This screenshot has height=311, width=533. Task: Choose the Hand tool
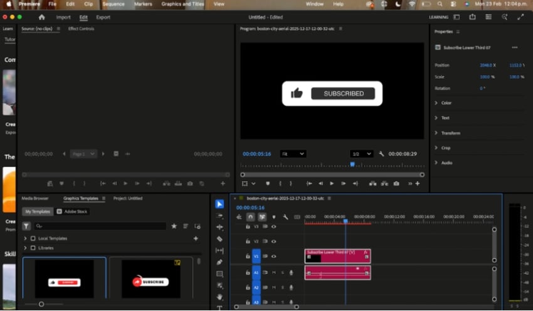click(219, 297)
